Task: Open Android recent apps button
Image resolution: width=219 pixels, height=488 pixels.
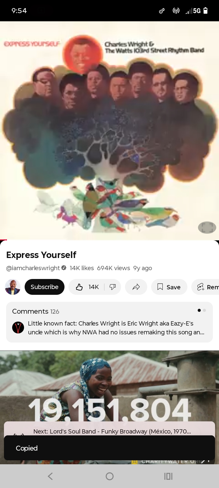Action: point(168,476)
